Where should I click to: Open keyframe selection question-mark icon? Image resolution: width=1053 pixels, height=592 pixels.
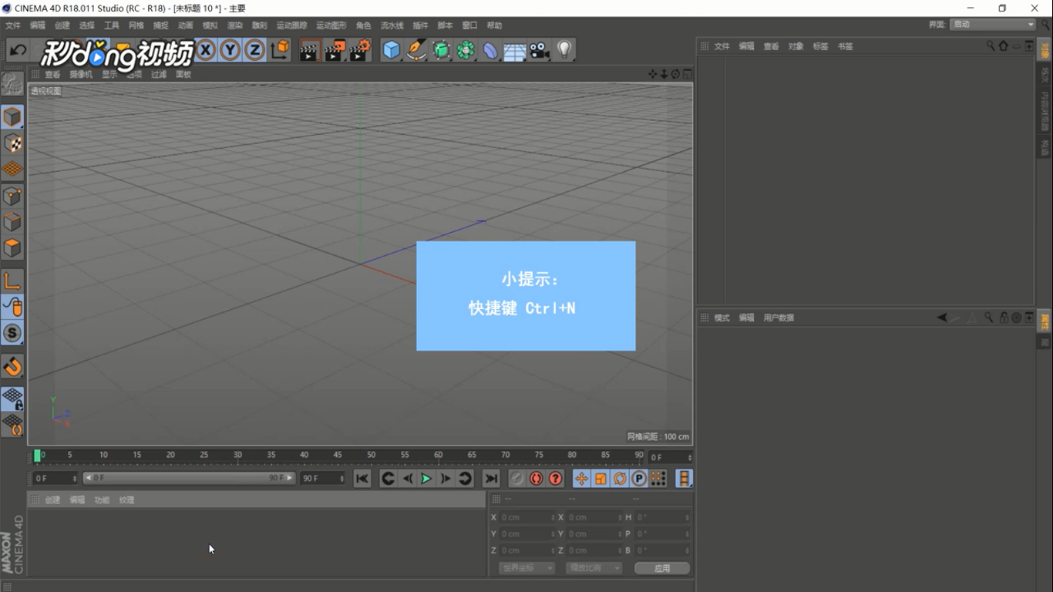555,479
